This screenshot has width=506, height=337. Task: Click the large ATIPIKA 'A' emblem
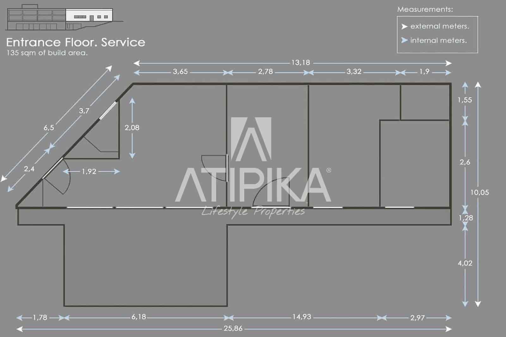251,139
